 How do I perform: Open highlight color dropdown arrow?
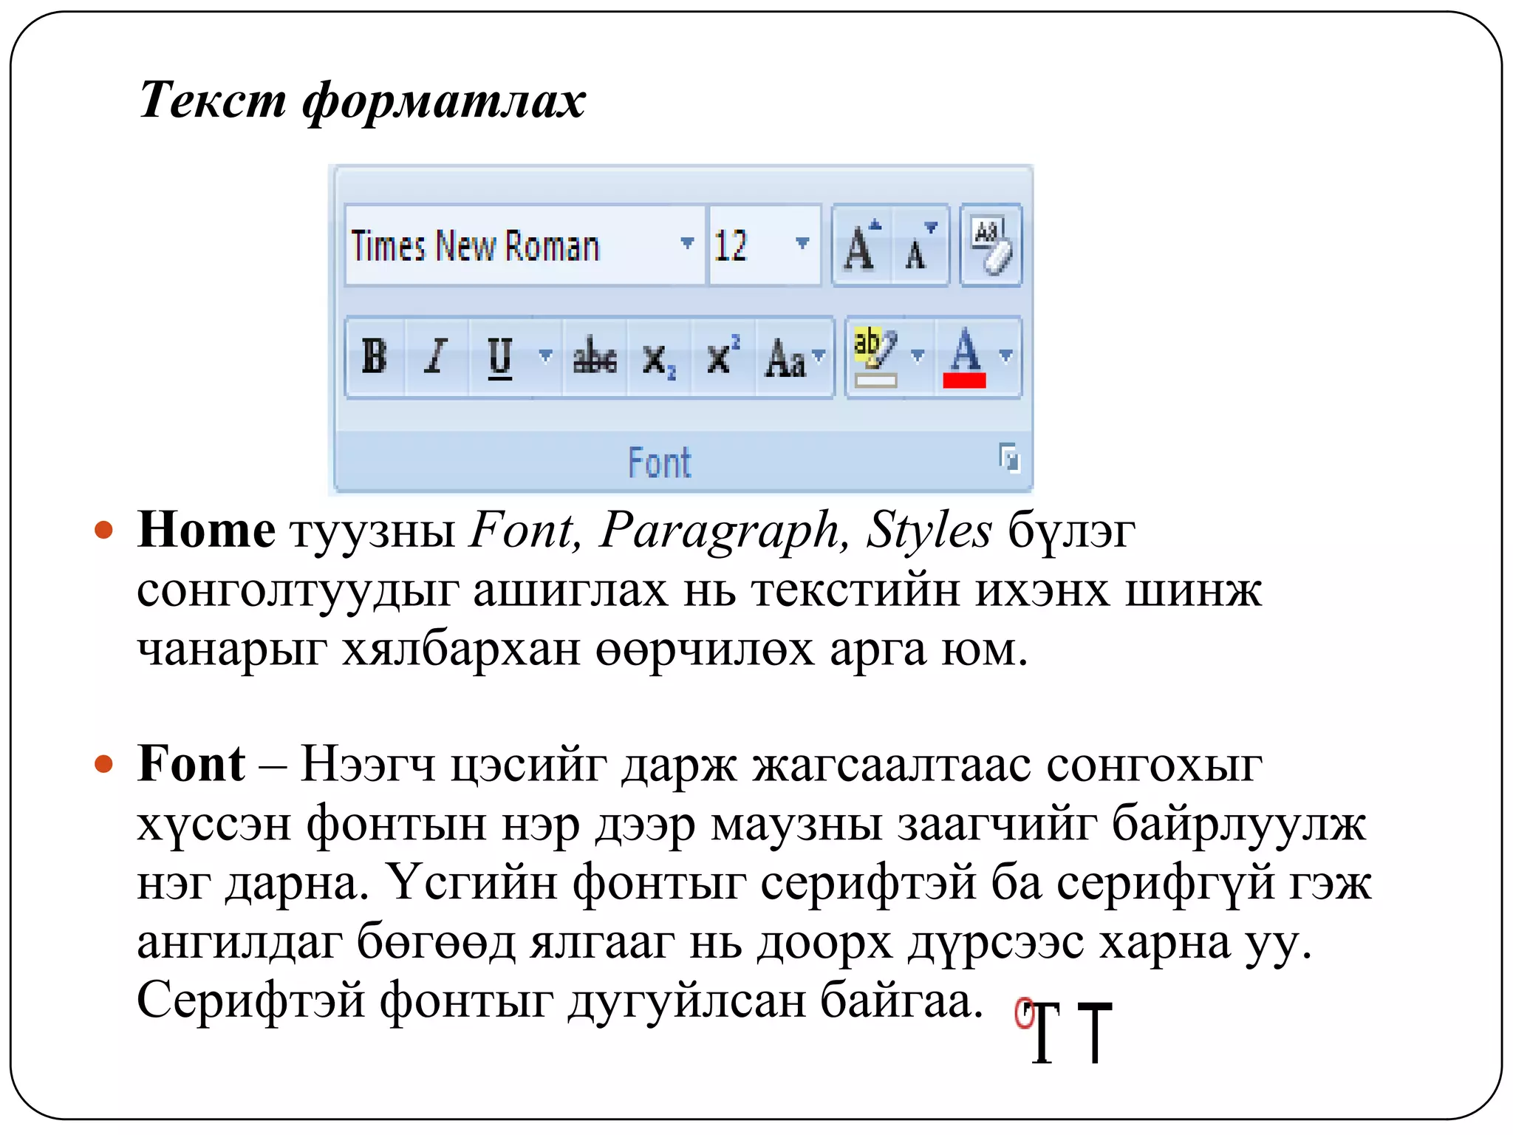pos(918,357)
